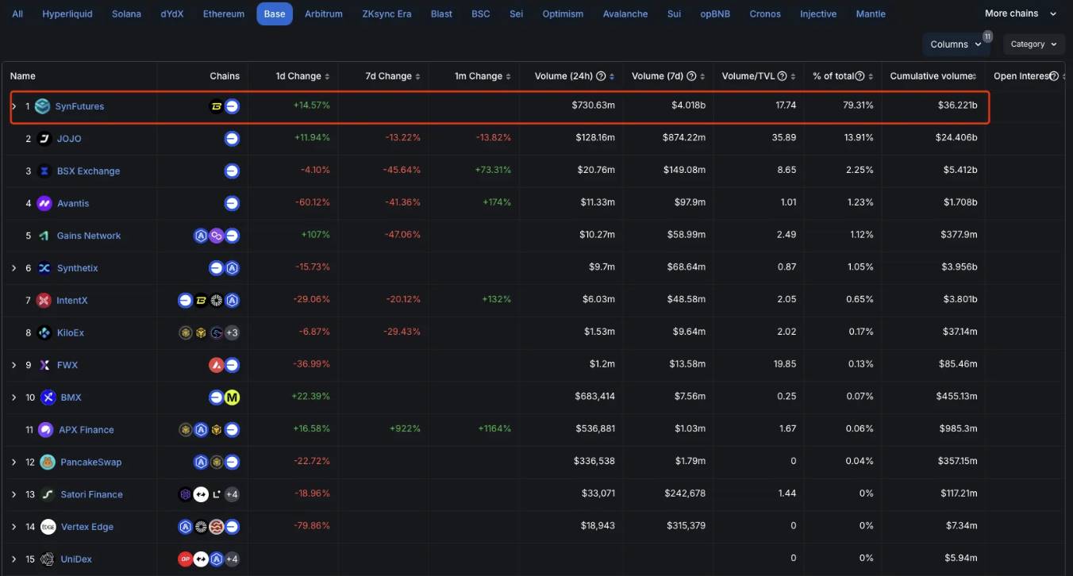Click the yellow M chain icon in BMX row
Image resolution: width=1073 pixels, height=576 pixels.
coord(232,397)
